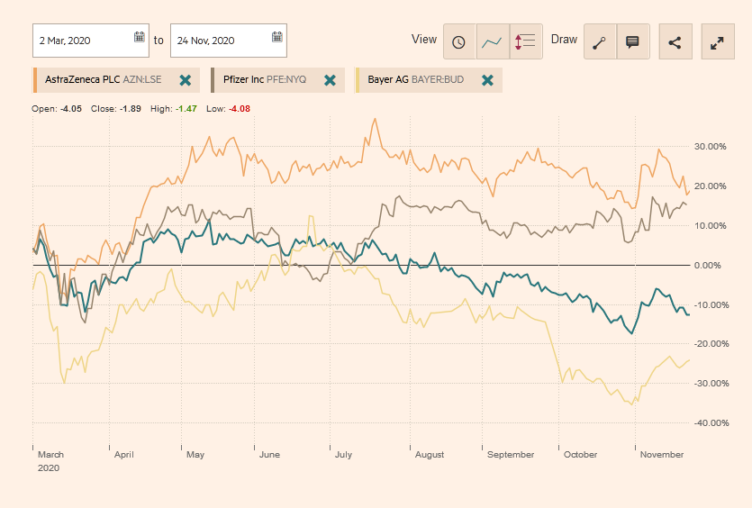This screenshot has height=508, width=752.
Task: Click the July label on the time axis
Action: tap(342, 455)
